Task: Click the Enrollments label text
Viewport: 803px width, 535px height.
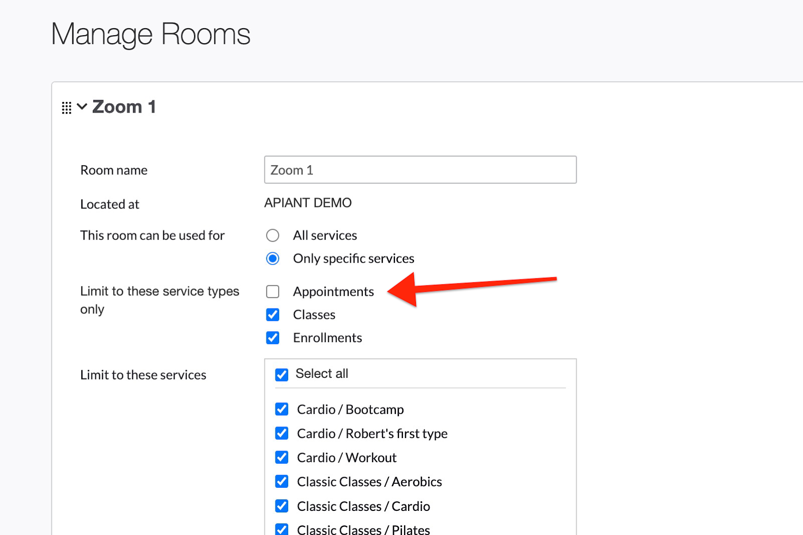Action: coord(327,338)
